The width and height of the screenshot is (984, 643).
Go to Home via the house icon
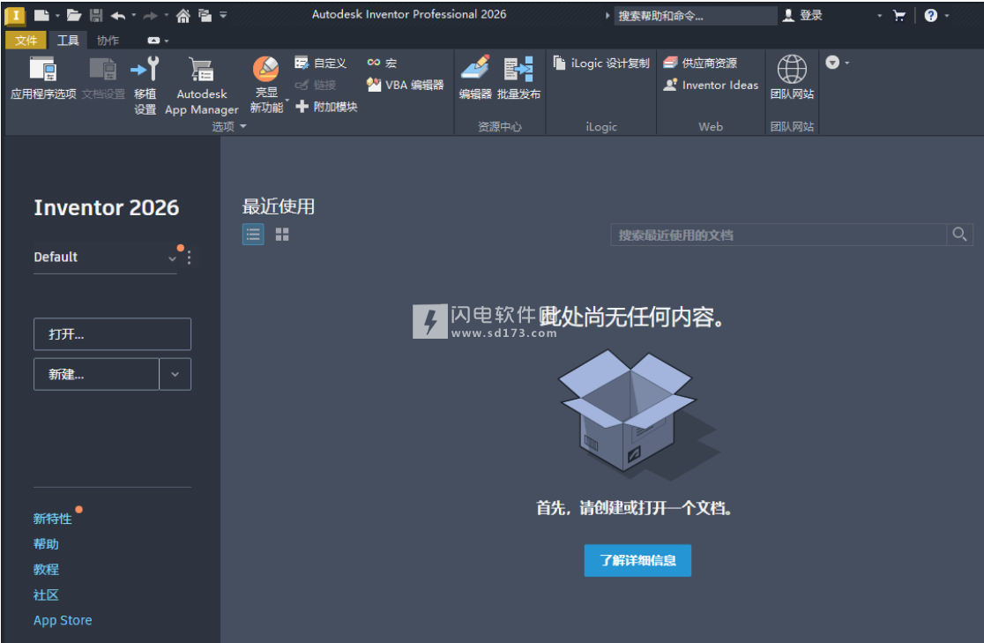(183, 16)
